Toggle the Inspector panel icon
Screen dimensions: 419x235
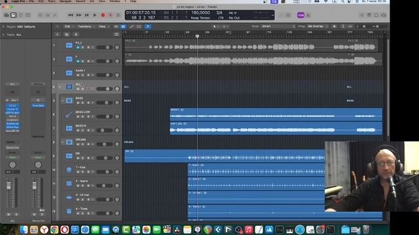coord(13,15)
